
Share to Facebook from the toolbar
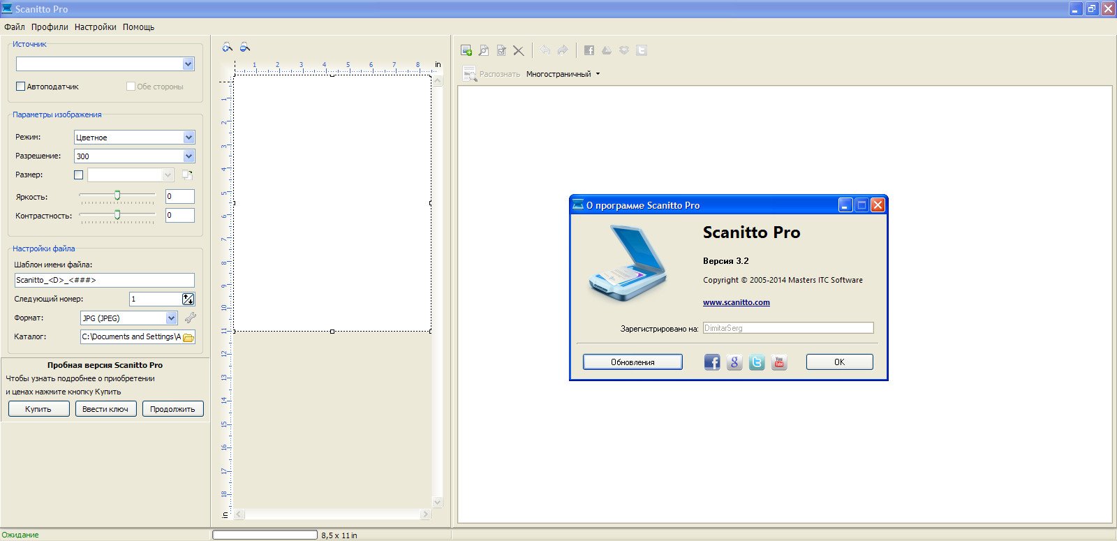(589, 50)
